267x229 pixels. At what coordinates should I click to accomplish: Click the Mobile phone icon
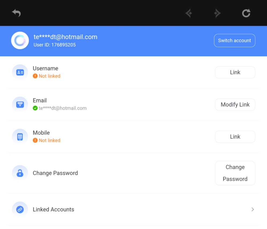pyautogui.click(x=20, y=137)
